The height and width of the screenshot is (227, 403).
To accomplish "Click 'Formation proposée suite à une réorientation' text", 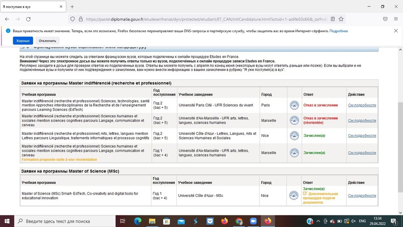I will (x=59, y=159).
